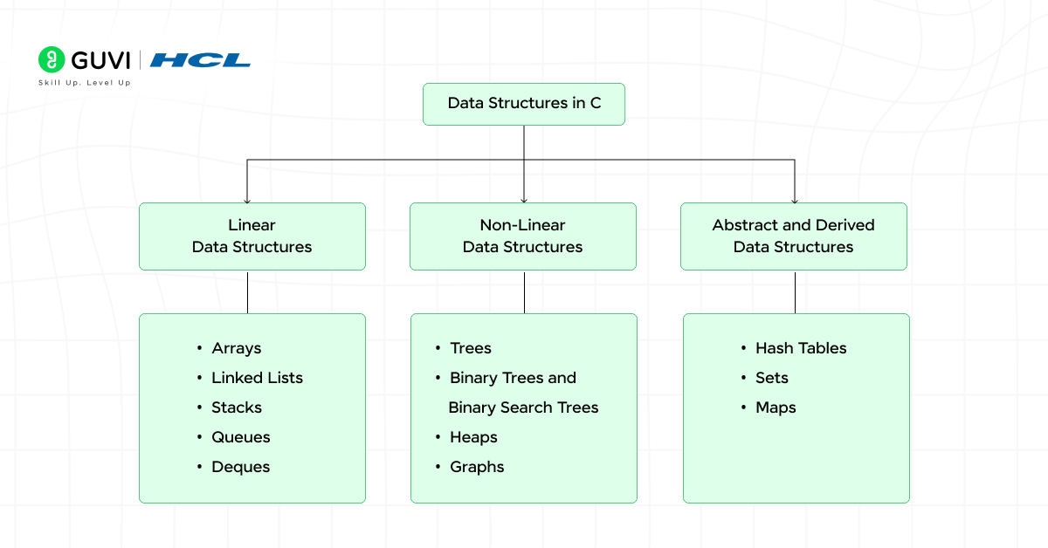Click the Arrays list item

(x=236, y=348)
